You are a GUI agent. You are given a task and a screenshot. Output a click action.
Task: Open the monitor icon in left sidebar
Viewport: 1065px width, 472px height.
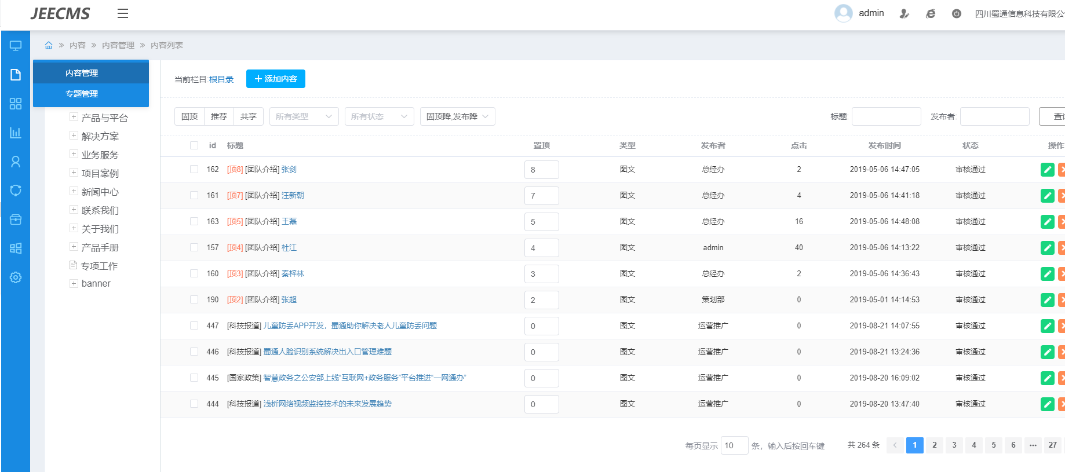[x=16, y=46]
